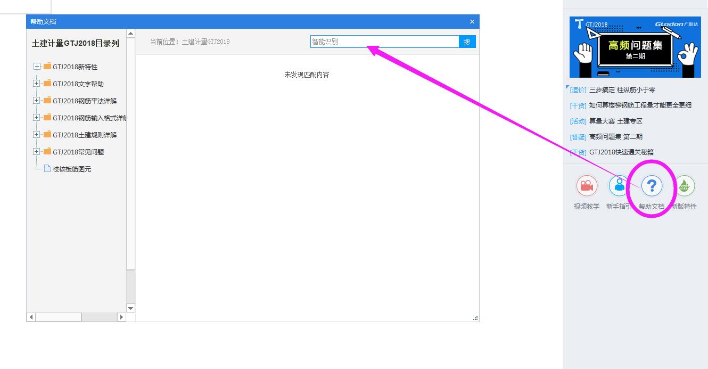
Task: Select the GTJ2018土建规则详解 tree label
Action: tap(85, 135)
